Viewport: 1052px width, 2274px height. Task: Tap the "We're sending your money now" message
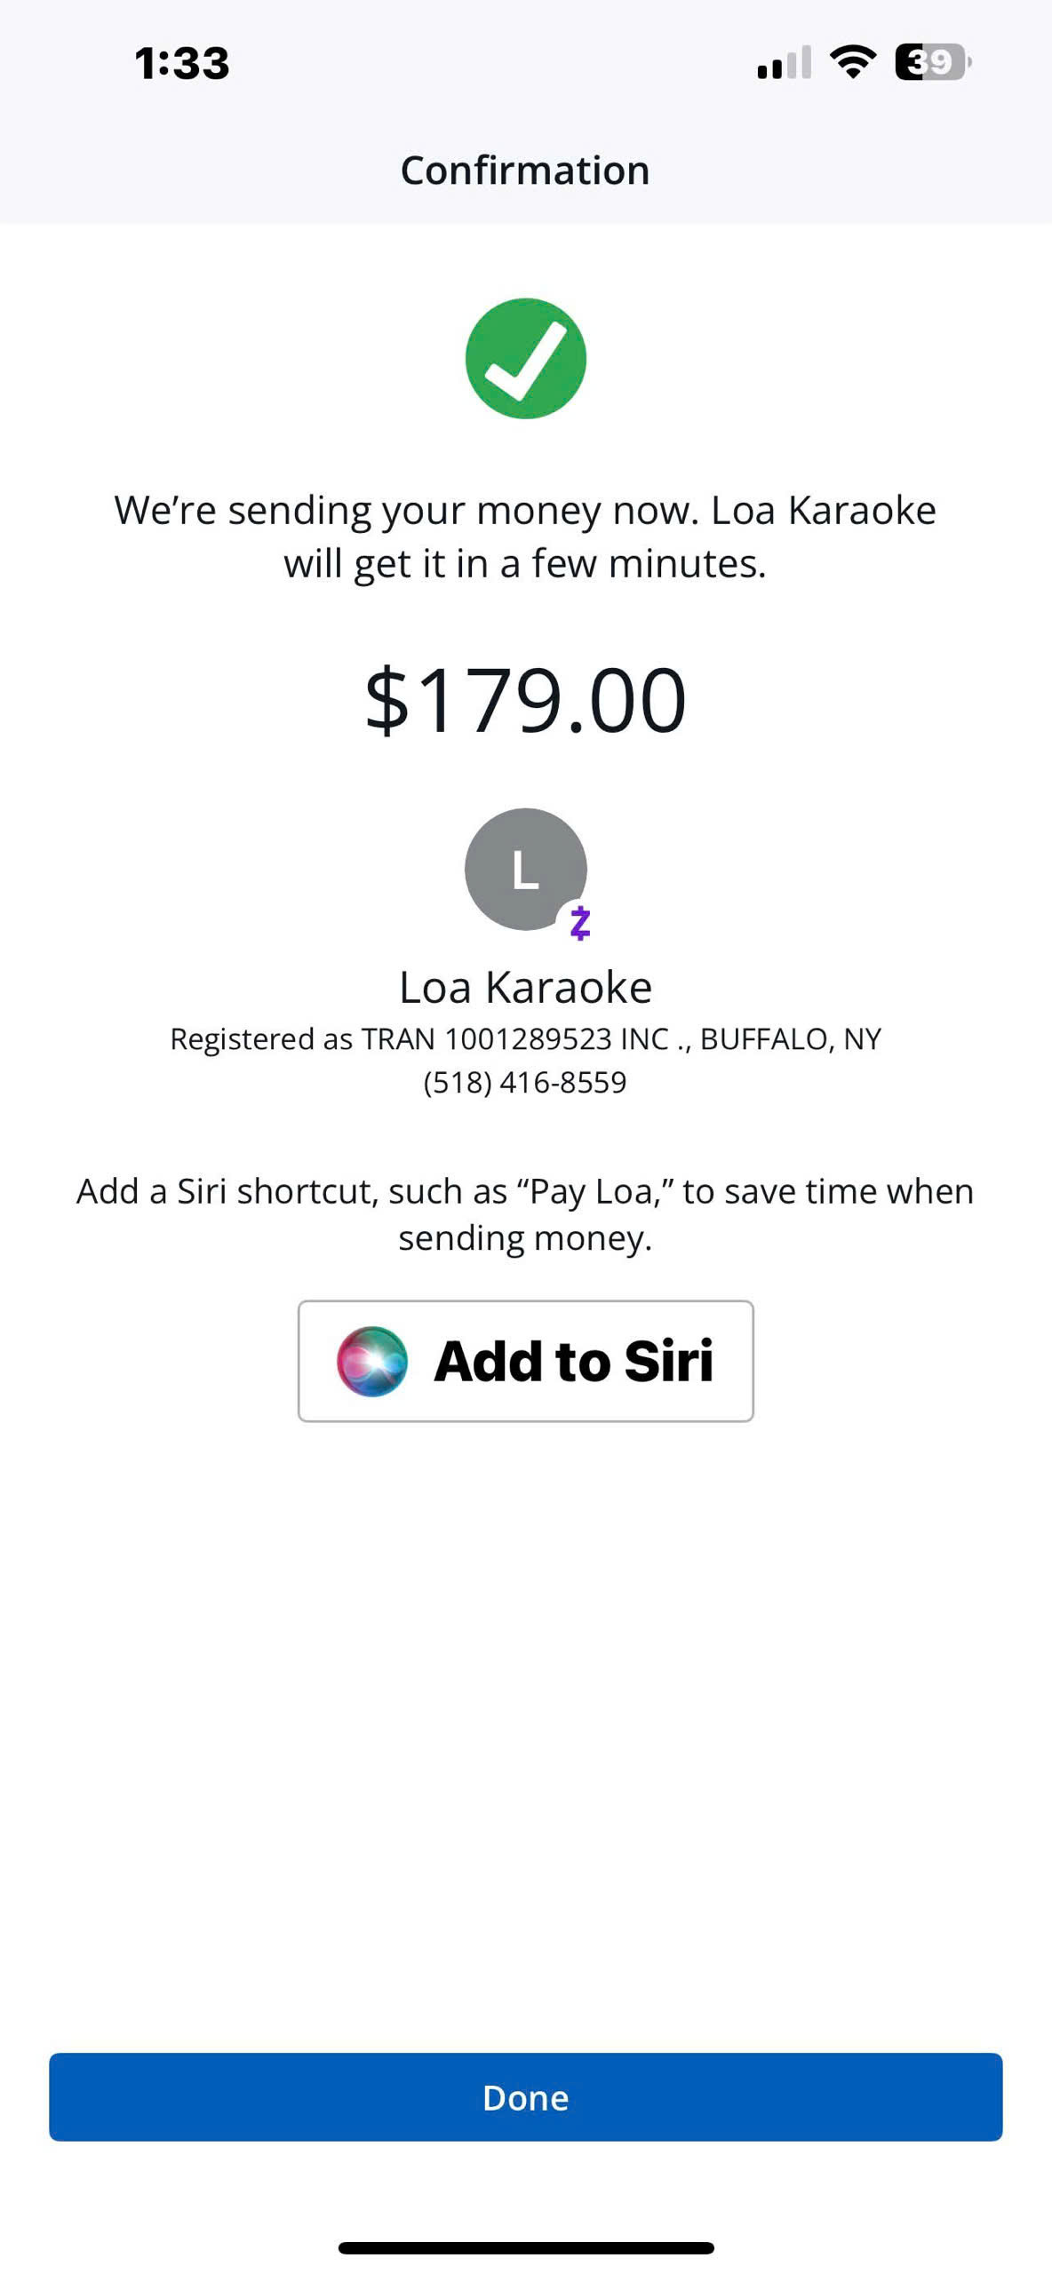coord(407,511)
